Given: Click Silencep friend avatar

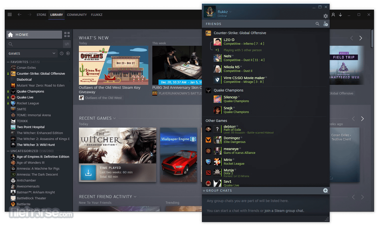Looking at the screenshot, I should pos(217,99).
